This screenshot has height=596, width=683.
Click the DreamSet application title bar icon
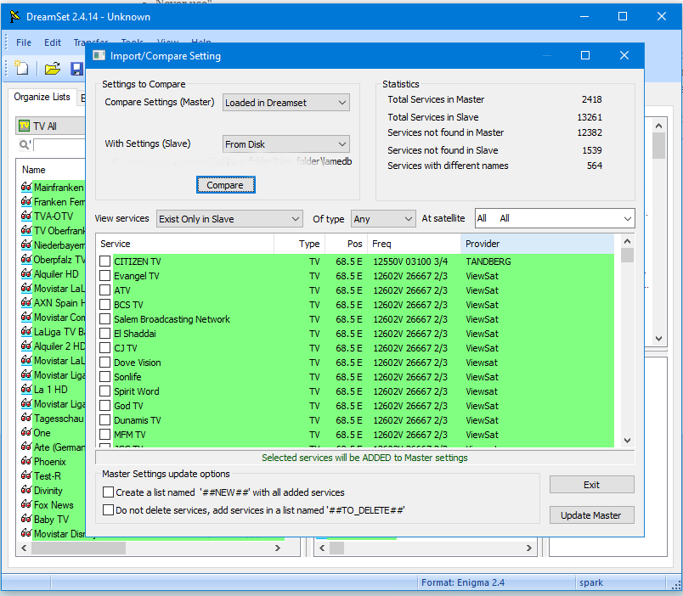[x=14, y=16]
